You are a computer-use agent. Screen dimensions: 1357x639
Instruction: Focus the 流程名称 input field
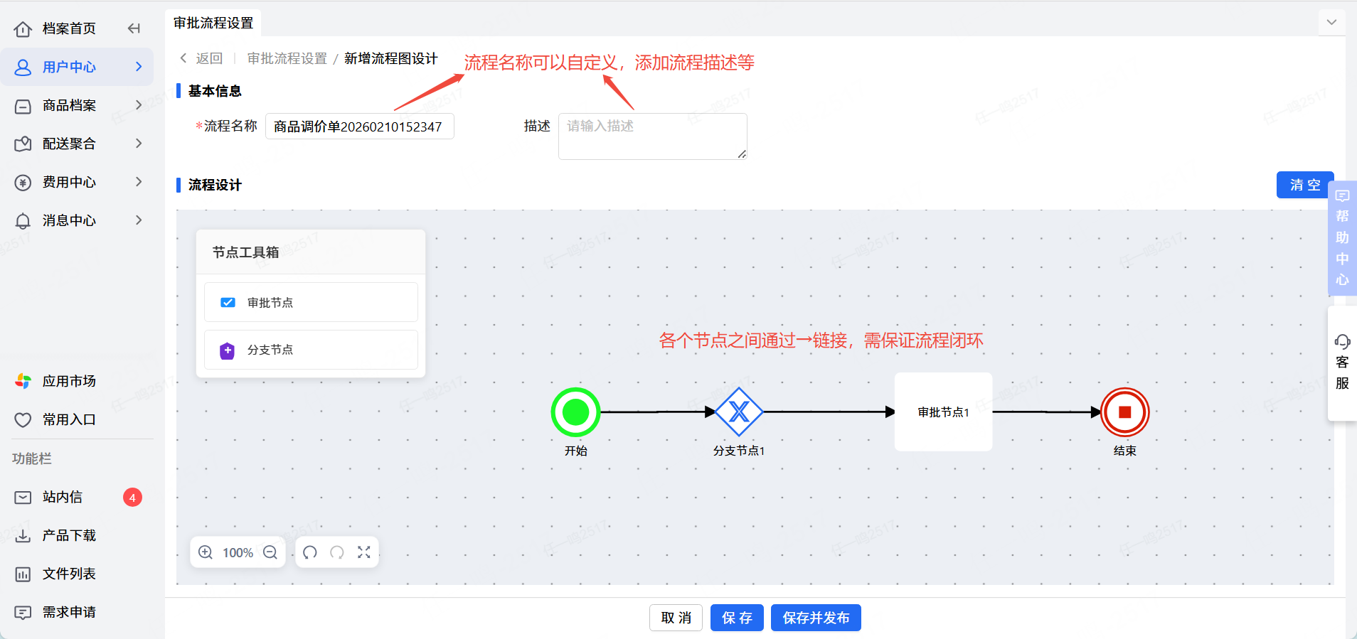[360, 127]
